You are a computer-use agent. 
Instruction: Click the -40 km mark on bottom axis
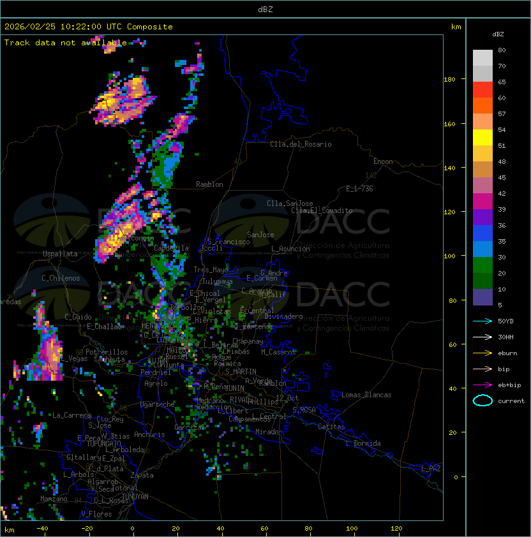click(x=43, y=529)
